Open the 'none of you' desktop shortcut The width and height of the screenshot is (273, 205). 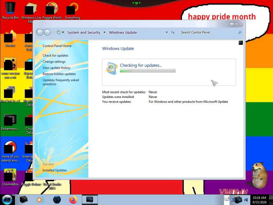[x=10, y=151]
